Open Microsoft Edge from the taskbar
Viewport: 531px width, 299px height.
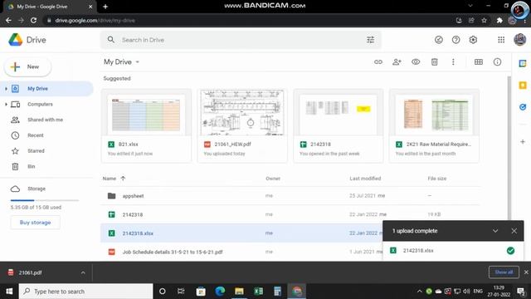point(220,292)
